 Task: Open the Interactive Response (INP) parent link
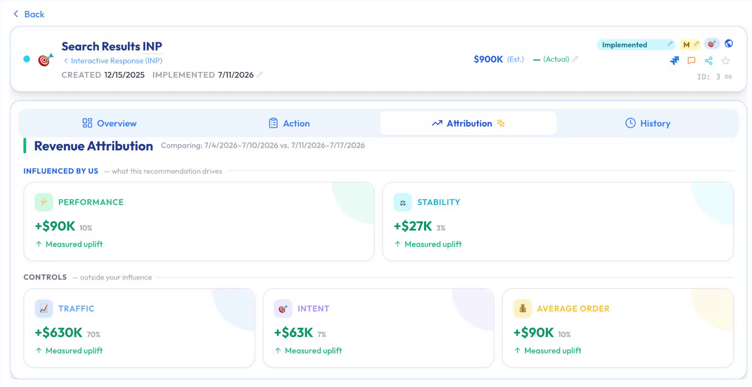coord(113,61)
